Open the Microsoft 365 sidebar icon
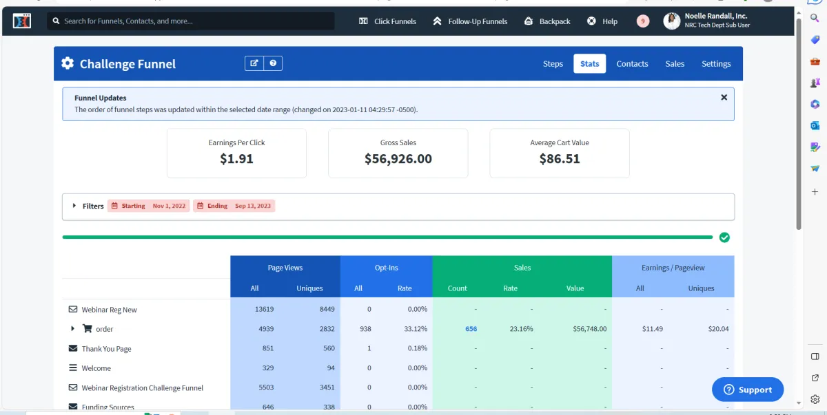The width and height of the screenshot is (827, 415). 815,104
